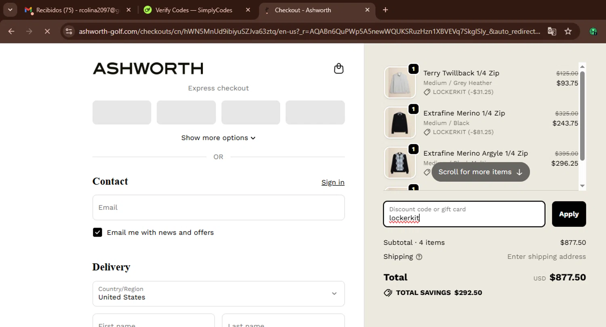Click Extrafine Merino Argyle 1/4 Zip title
The height and width of the screenshot is (327, 606).
pos(476,153)
